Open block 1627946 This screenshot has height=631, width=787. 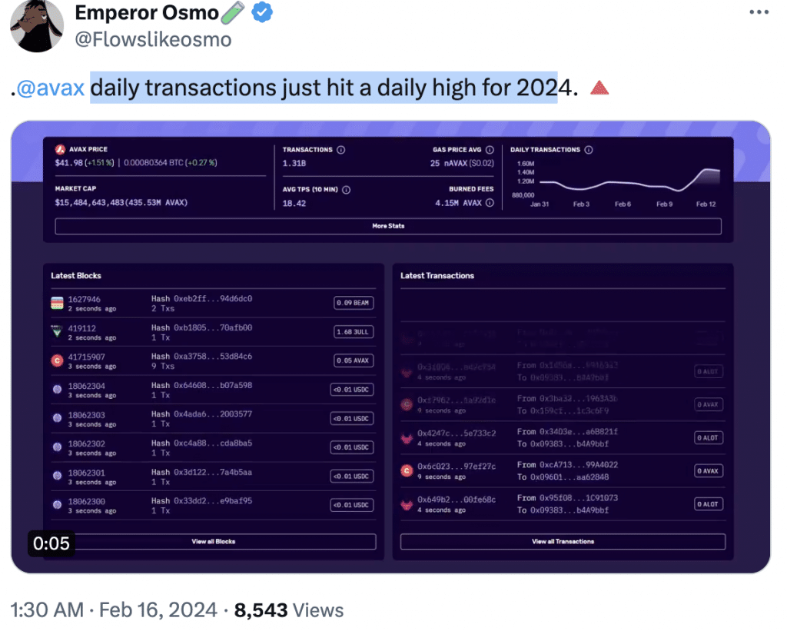tap(85, 299)
